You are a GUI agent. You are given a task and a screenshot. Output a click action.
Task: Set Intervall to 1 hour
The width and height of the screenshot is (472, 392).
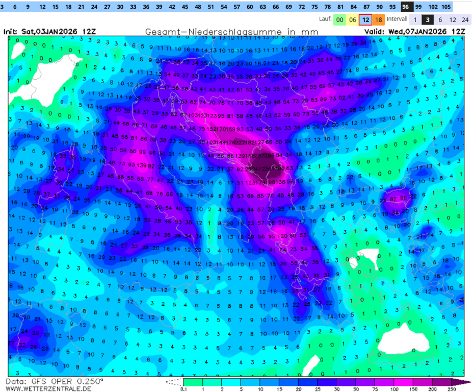pyautogui.click(x=415, y=20)
